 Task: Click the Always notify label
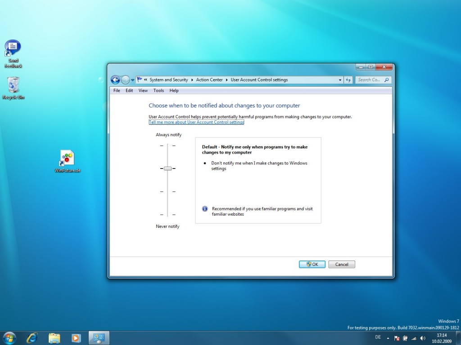click(x=168, y=135)
